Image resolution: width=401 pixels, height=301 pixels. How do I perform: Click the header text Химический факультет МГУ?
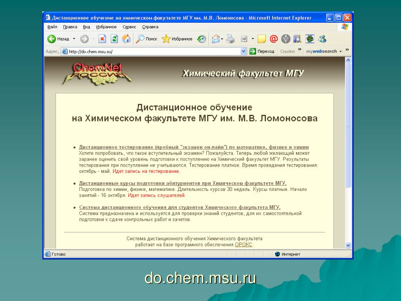[x=243, y=73]
